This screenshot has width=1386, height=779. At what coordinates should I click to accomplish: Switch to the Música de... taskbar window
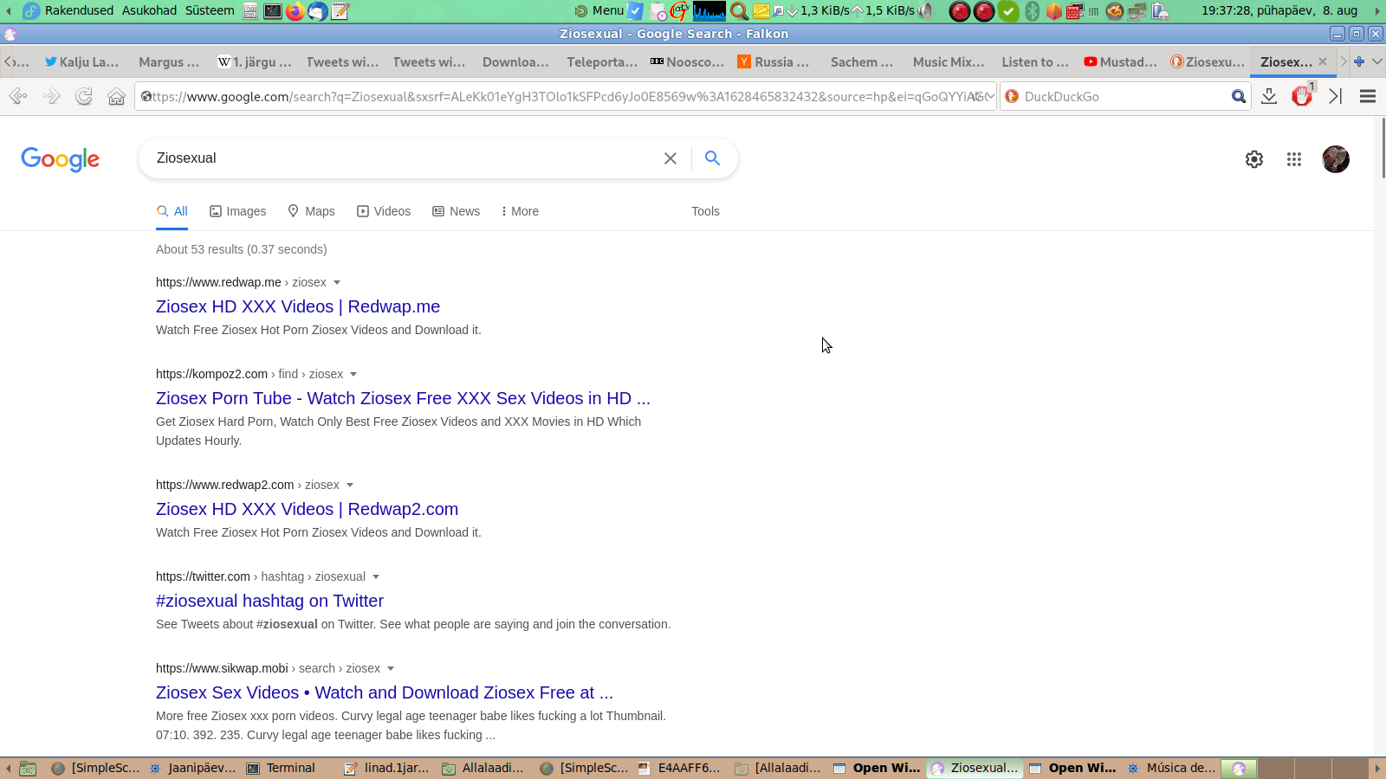click(1172, 769)
